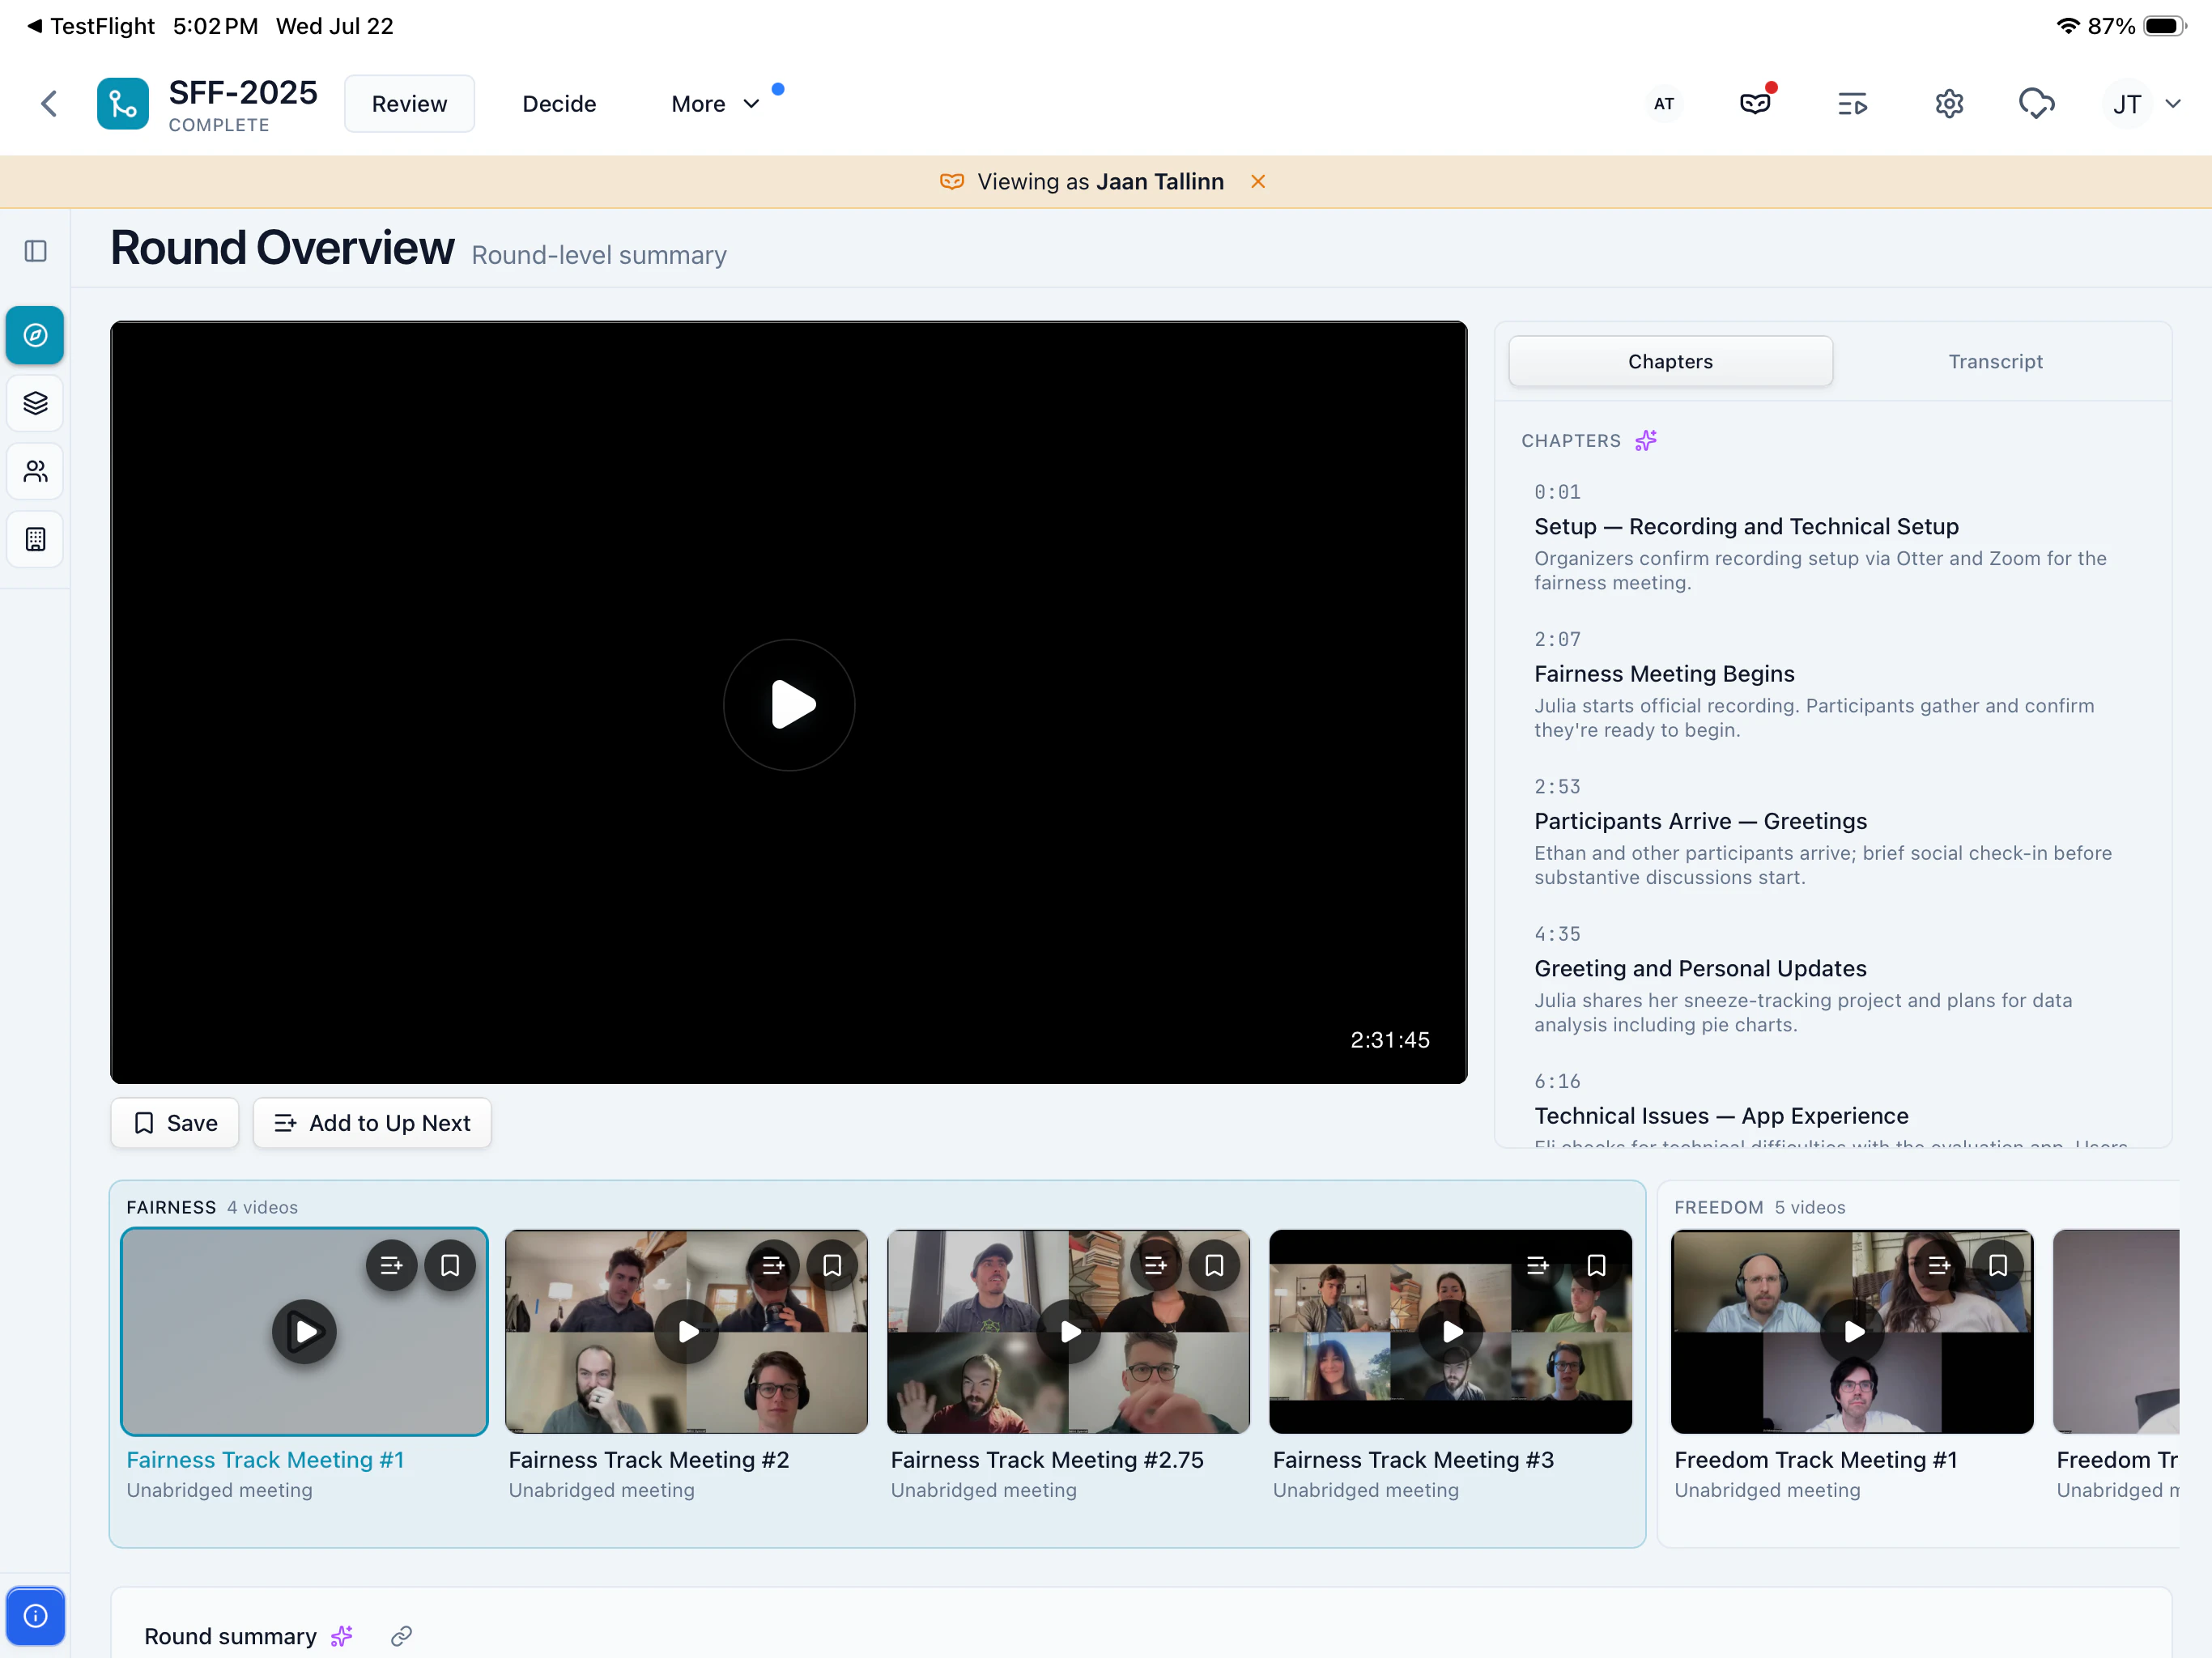Open the settings gear icon
Image resolution: width=2212 pixels, height=1658 pixels.
click(x=1948, y=104)
